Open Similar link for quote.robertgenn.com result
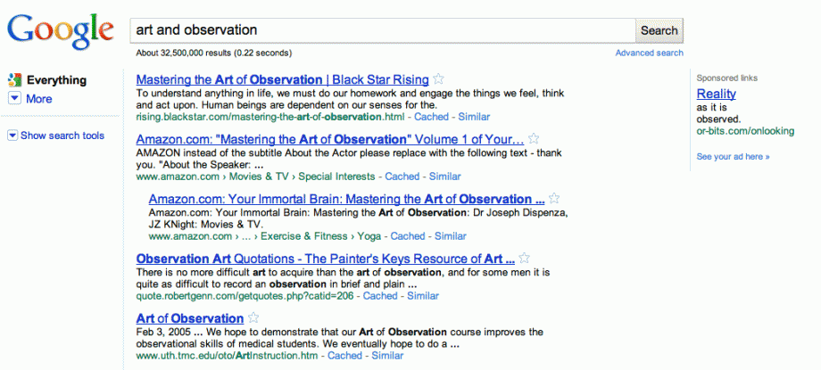The image size is (821, 370). coord(423,296)
